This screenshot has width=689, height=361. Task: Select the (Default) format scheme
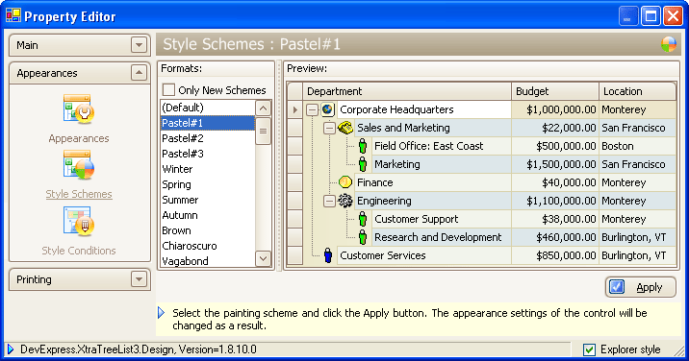point(208,108)
